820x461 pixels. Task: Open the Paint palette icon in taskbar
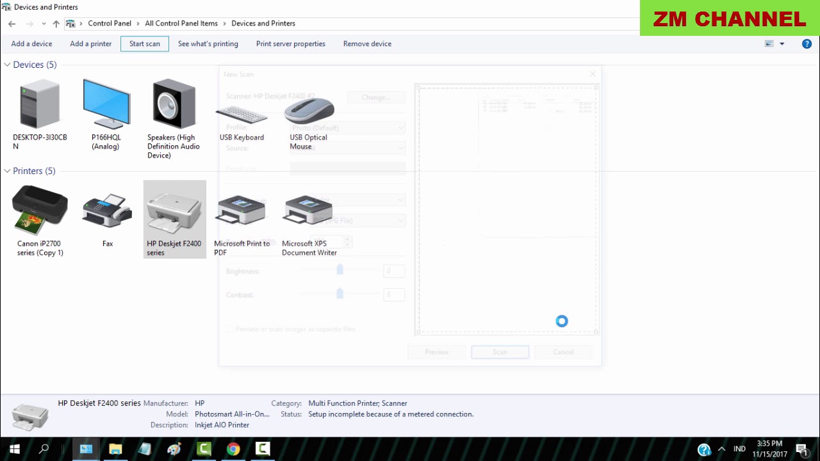[x=174, y=449]
